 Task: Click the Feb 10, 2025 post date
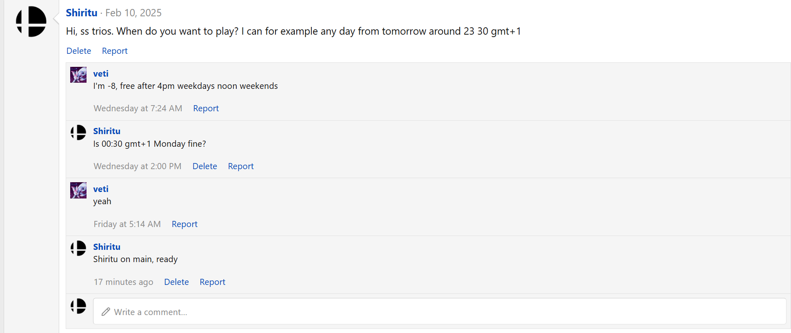point(133,13)
